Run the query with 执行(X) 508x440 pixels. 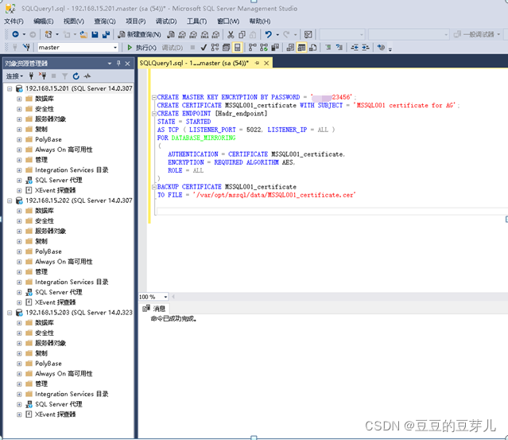(142, 48)
